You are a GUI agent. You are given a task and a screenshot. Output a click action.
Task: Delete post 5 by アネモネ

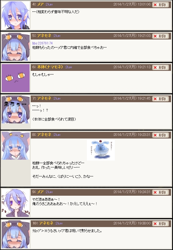(161, 36)
